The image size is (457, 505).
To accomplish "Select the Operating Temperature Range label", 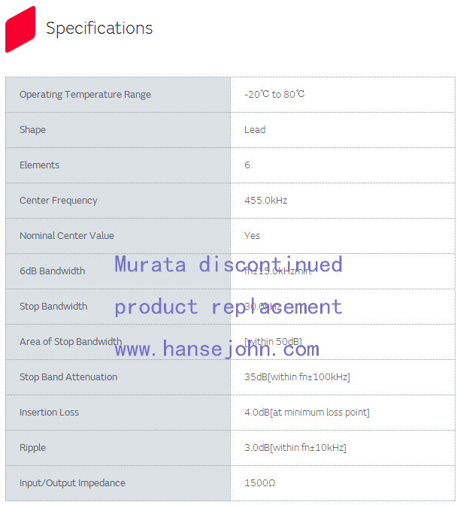I will (x=85, y=95).
